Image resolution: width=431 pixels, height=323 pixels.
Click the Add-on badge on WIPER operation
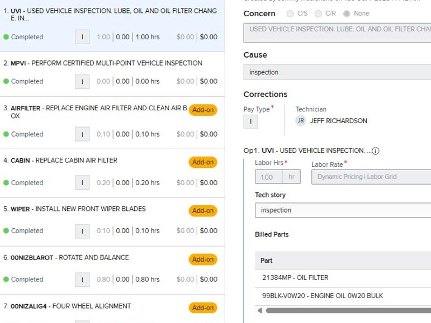coord(203,210)
